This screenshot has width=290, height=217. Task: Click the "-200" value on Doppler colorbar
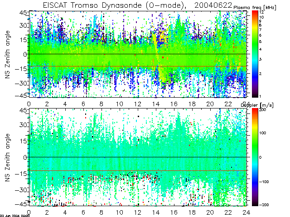point(263,205)
